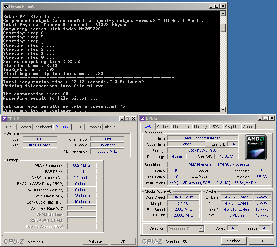Select Memory tab in left CPU-Z window
277x247 pixels.
[62, 127]
